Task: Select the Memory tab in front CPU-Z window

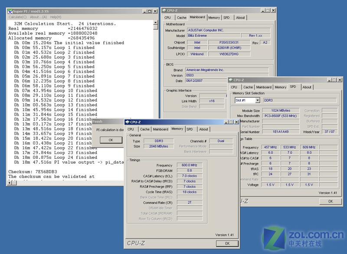Action: pyautogui.click(x=177, y=129)
